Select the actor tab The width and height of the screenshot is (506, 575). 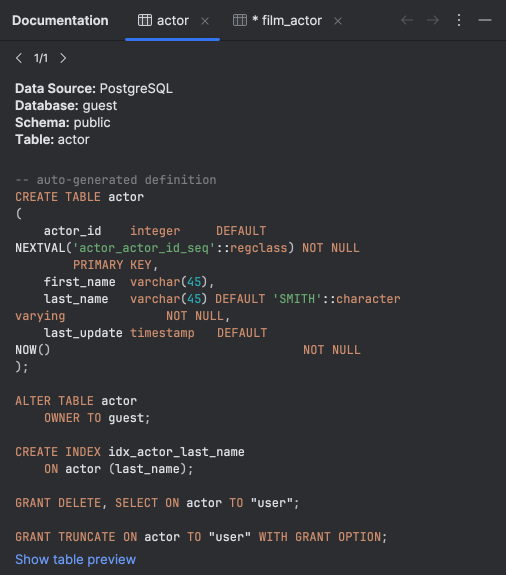[172, 20]
